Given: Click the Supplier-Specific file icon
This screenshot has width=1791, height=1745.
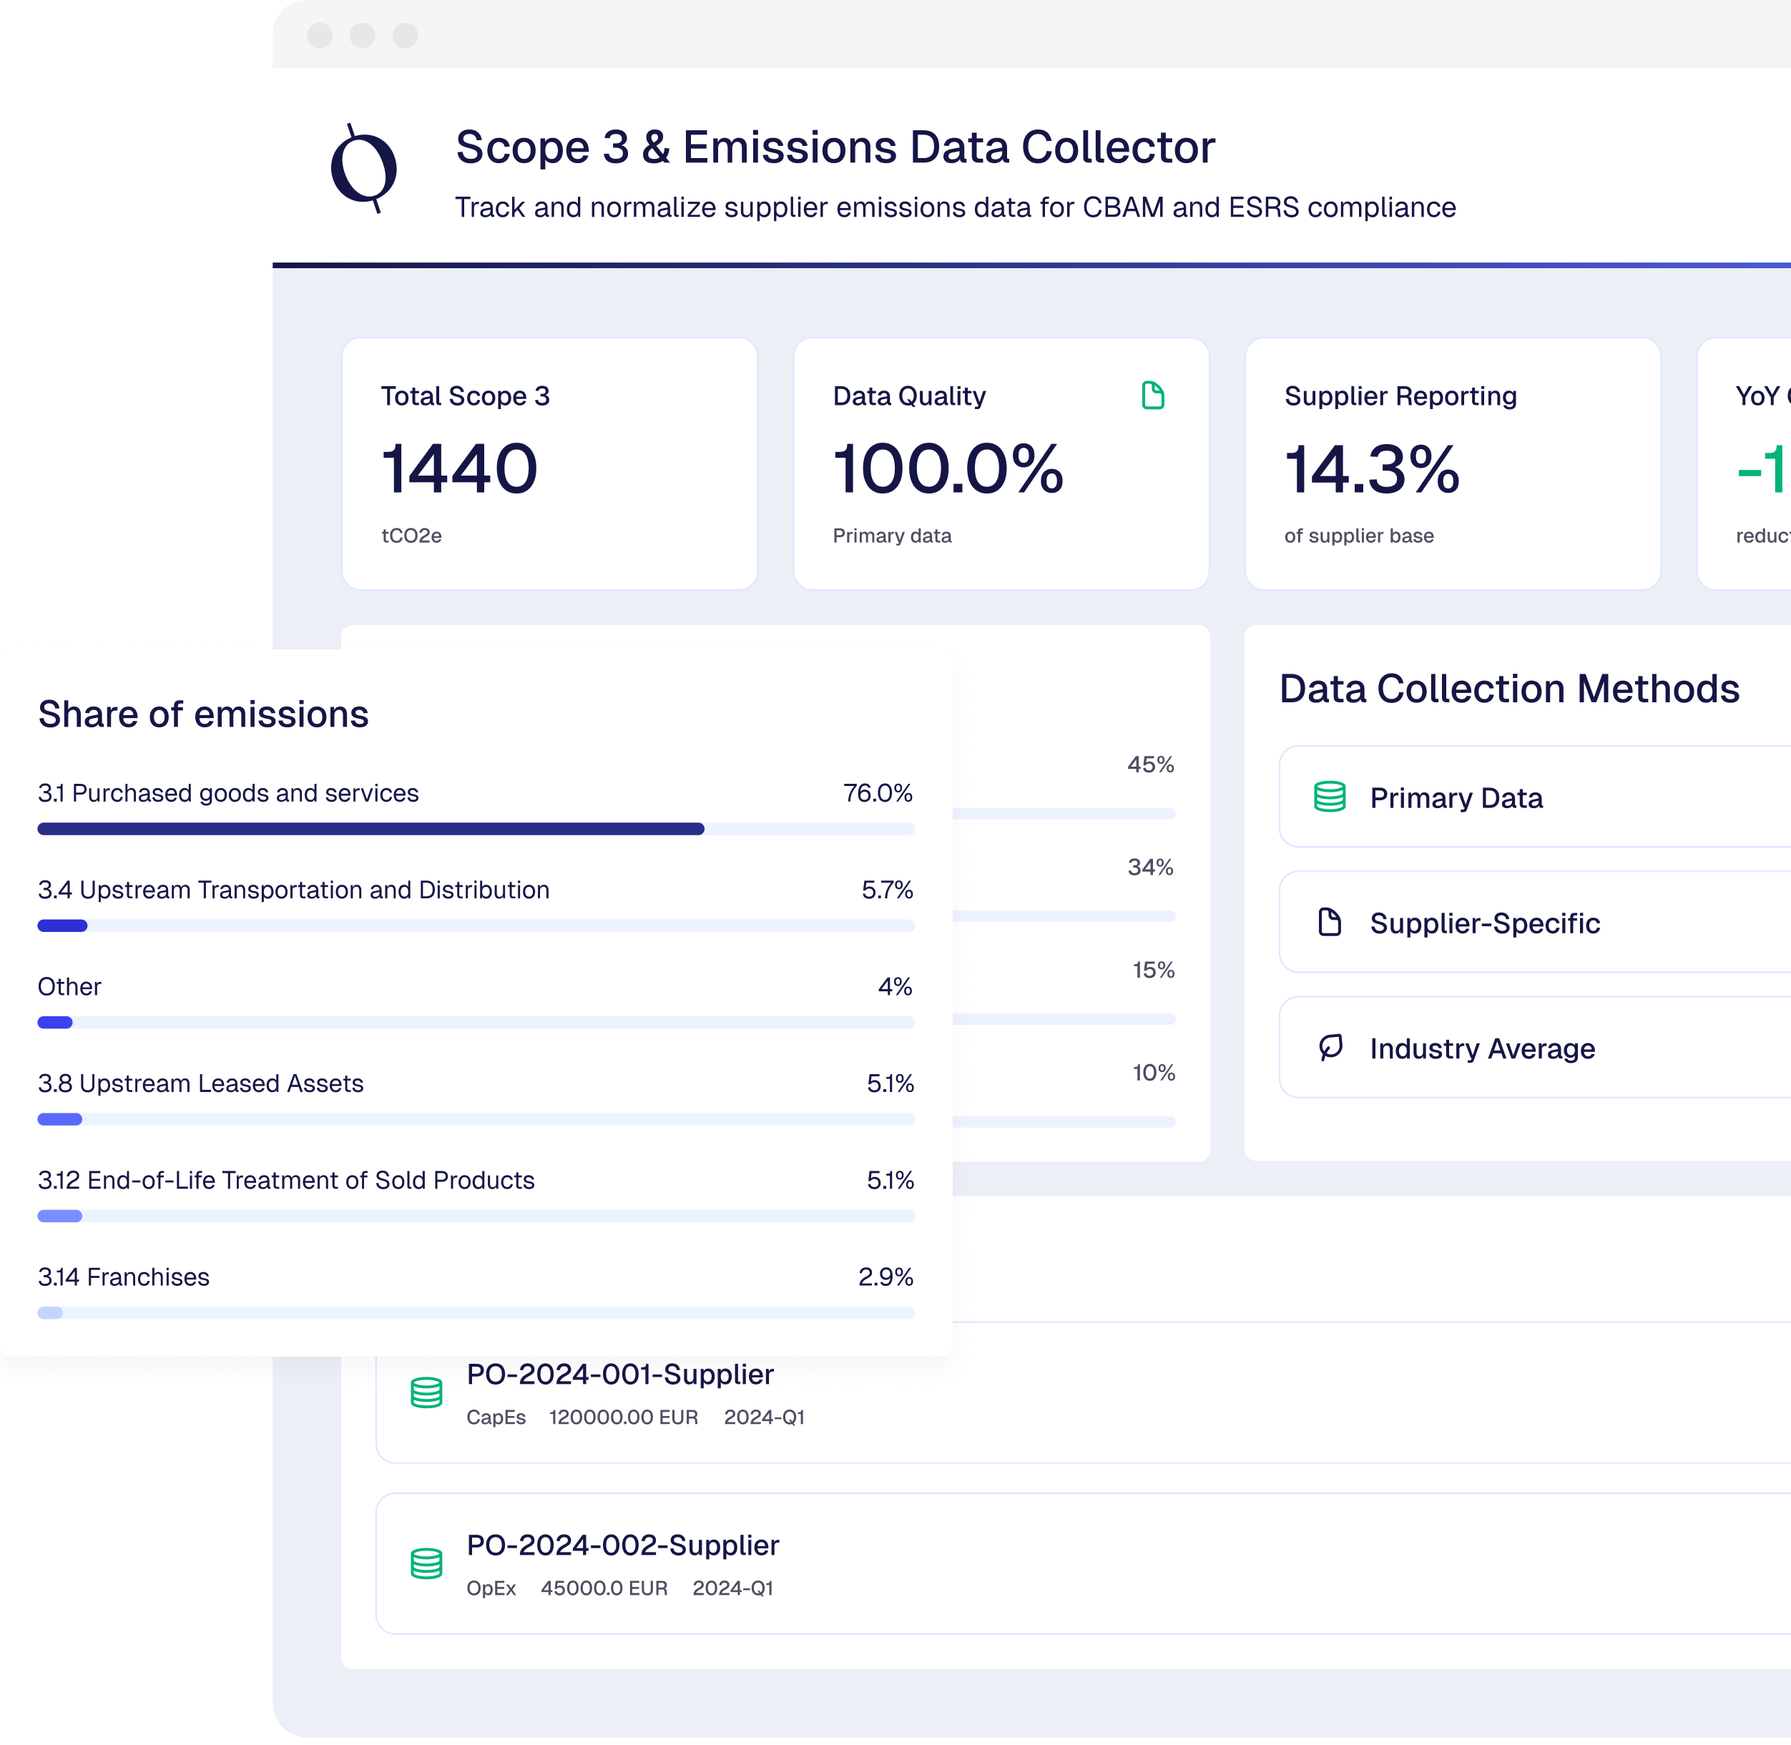Looking at the screenshot, I should click(1329, 922).
